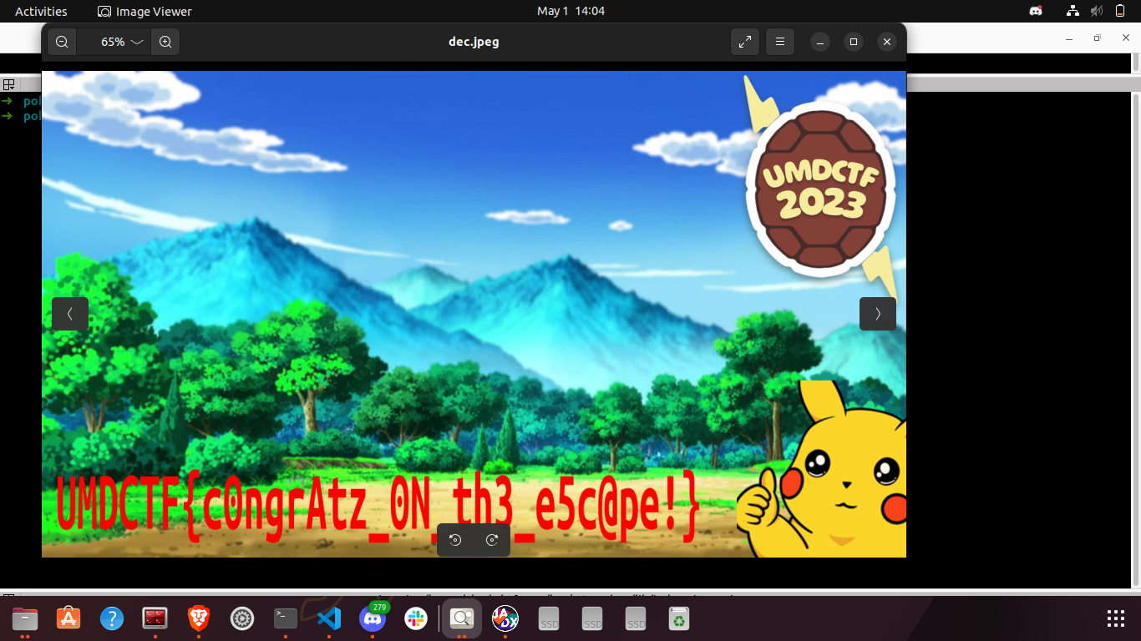This screenshot has height=641, width=1141.
Task: Enter fullscreen mode in Image Viewer
Action: pos(745,42)
